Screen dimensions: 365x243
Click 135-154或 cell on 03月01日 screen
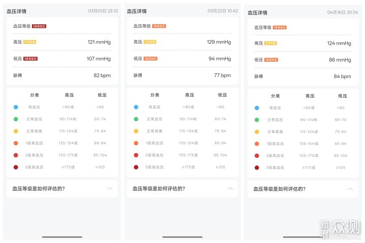click(68, 143)
